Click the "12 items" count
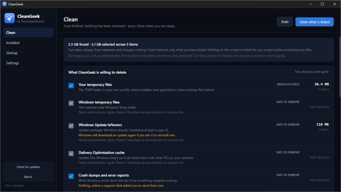This screenshot has height=192, width=341. [x=323, y=90]
